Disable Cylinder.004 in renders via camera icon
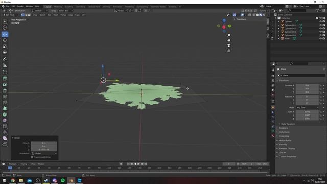Screen dimensions: 327x184 point(323,35)
